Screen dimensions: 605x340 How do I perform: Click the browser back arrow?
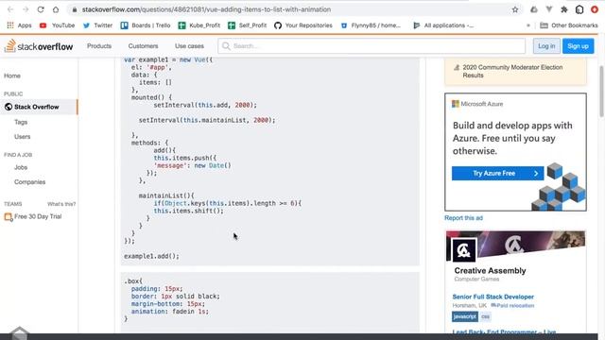click(10, 9)
